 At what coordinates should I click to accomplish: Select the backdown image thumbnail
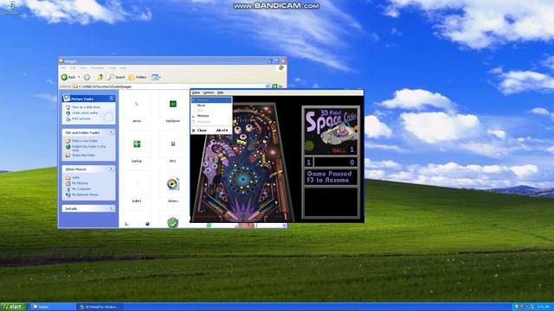173,104
